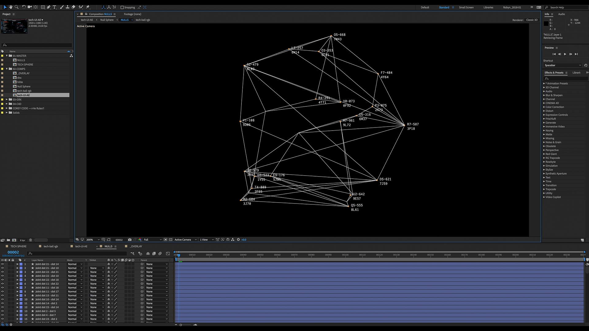The height and width of the screenshot is (331, 589).
Task: Switch to the Small Screen workspace
Action: pos(466,7)
